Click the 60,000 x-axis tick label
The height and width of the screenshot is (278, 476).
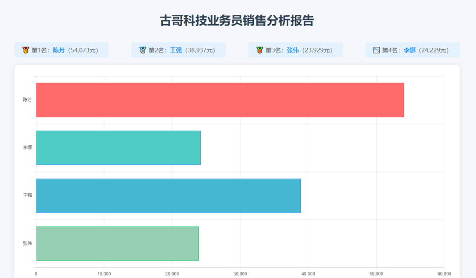(x=444, y=274)
